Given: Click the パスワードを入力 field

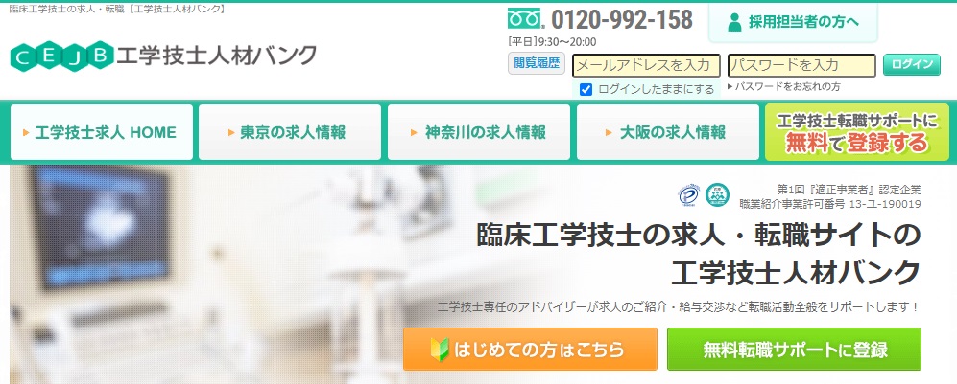Looking at the screenshot, I should pyautogui.click(x=801, y=65).
